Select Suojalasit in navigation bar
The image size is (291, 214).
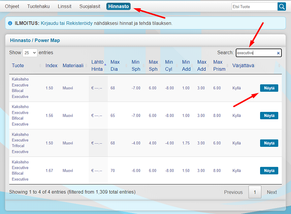(90, 6)
